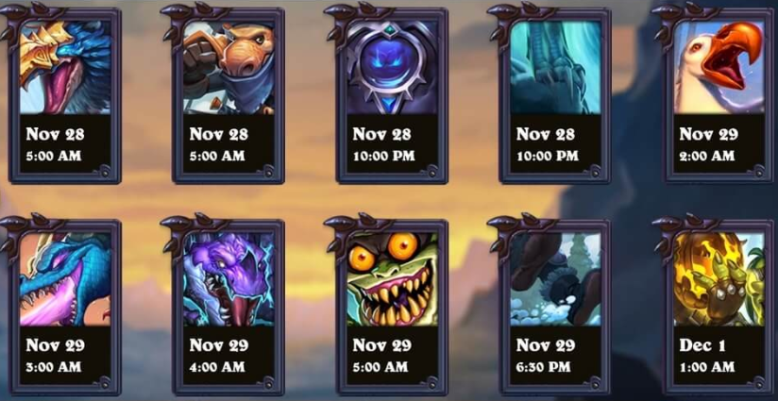778x401 pixels.
Task: Open the teal dragon claw card art
Action: (555, 67)
